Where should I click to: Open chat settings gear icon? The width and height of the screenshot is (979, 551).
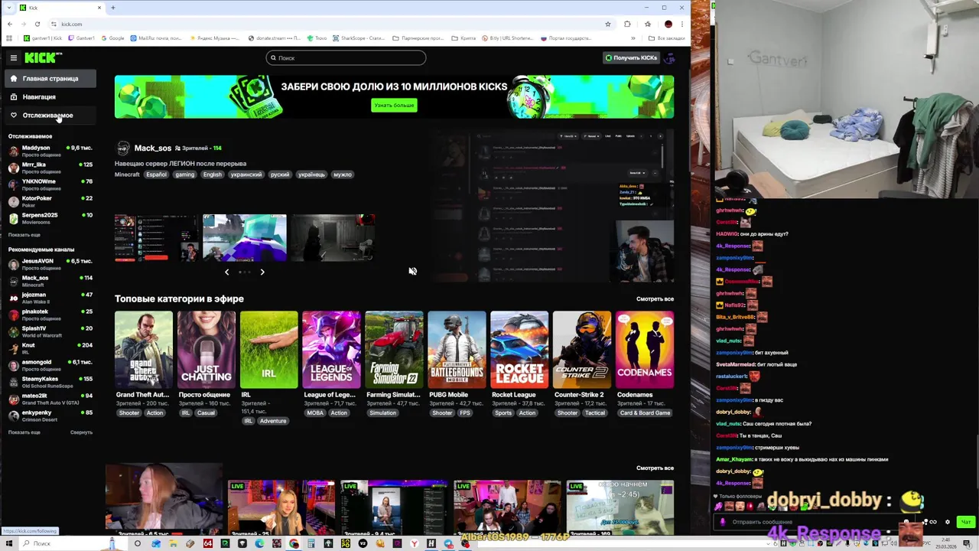coord(948,522)
